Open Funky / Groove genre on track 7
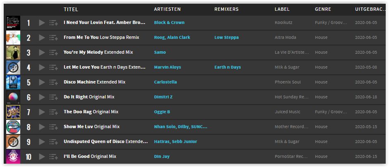Screen dimensions: 389x167 point(331,112)
